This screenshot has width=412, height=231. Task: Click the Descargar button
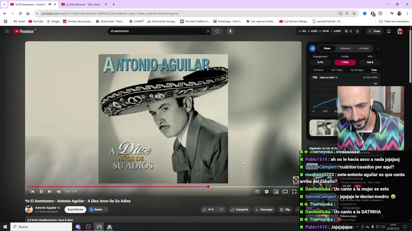pyautogui.click(x=264, y=210)
